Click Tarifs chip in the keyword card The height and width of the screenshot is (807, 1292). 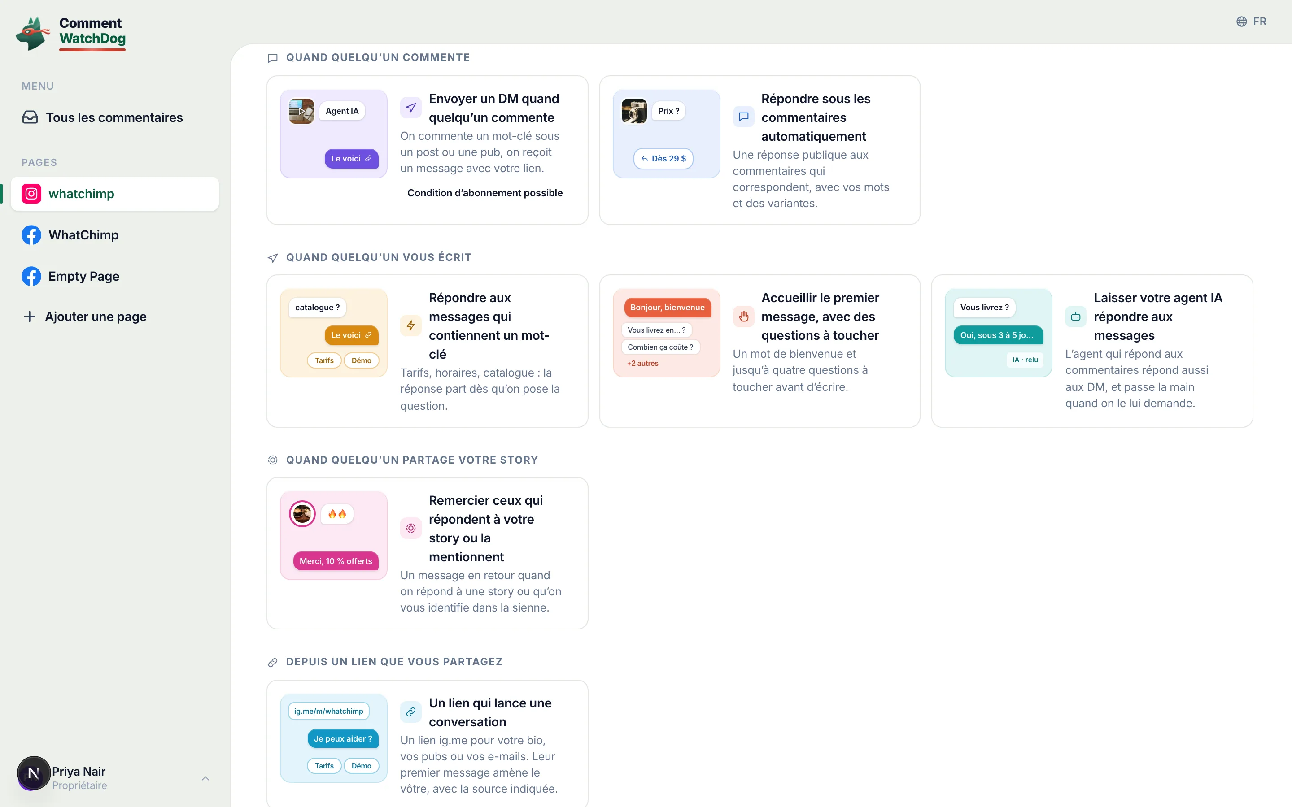coord(324,360)
